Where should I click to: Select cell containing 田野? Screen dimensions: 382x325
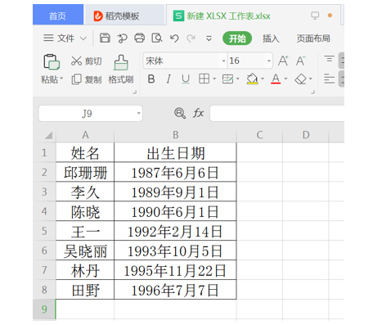[x=85, y=290]
